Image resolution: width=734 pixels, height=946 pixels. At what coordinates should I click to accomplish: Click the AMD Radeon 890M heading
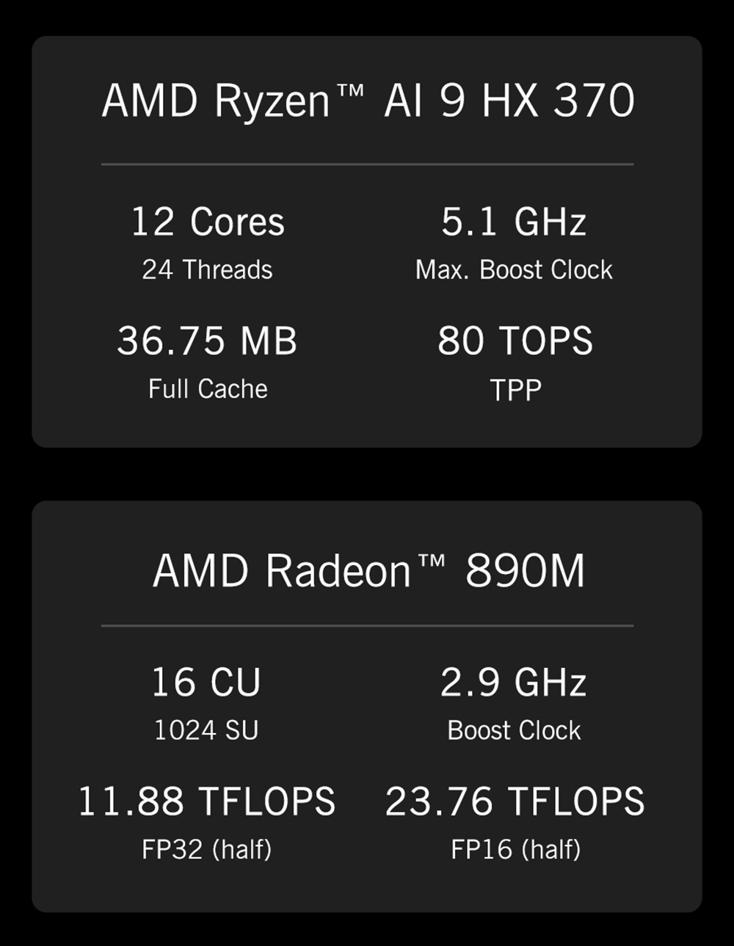pos(368,571)
